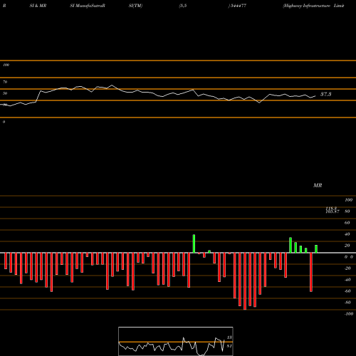The height and width of the screenshot is (356, 356).
Task: Click the longest red bar reaching -100
Action: coord(245,281)
